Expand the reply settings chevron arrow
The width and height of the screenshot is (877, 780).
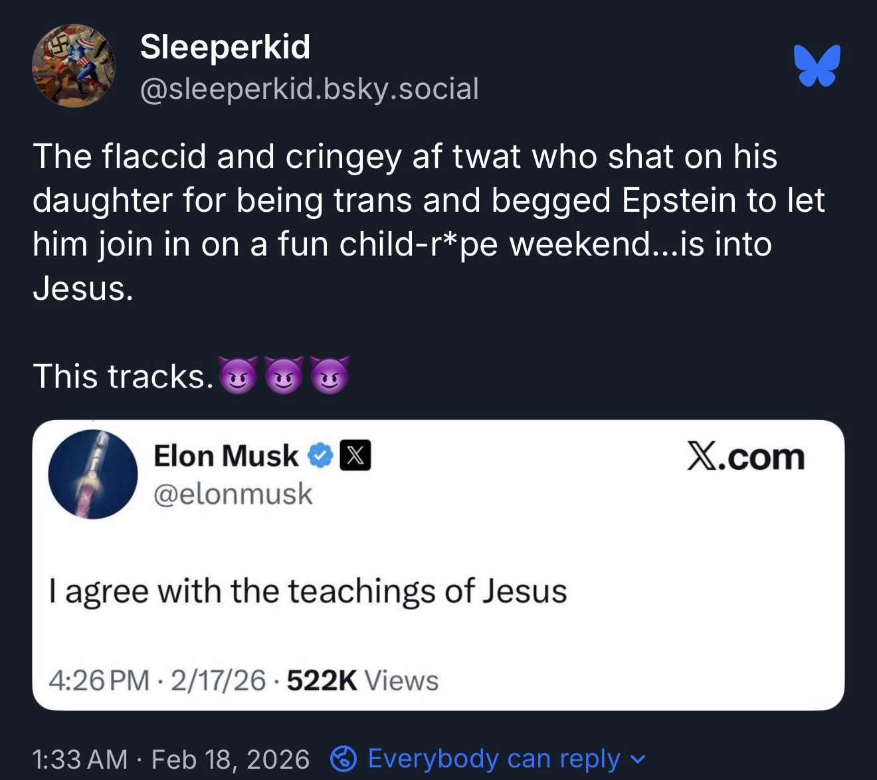click(638, 759)
